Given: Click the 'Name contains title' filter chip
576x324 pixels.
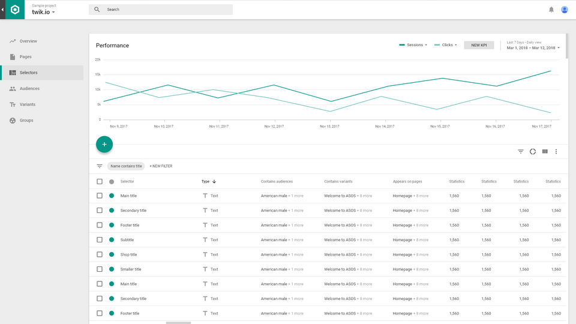Looking at the screenshot, I should (x=126, y=166).
